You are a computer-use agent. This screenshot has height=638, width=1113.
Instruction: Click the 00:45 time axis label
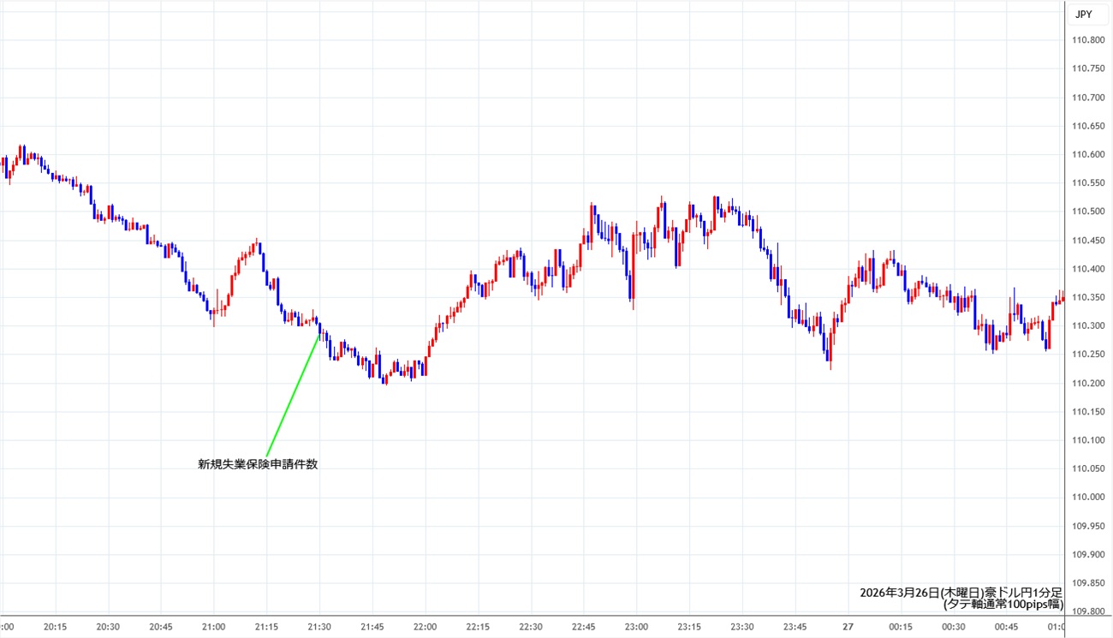(1006, 627)
